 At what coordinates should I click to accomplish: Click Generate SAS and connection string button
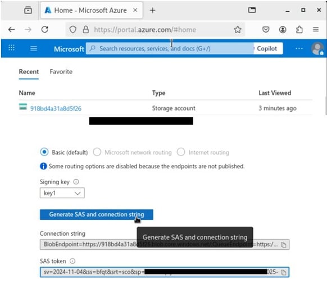(97, 214)
